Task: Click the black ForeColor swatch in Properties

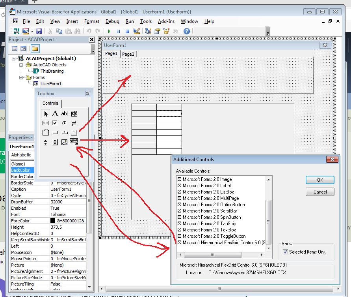Action: point(53,221)
